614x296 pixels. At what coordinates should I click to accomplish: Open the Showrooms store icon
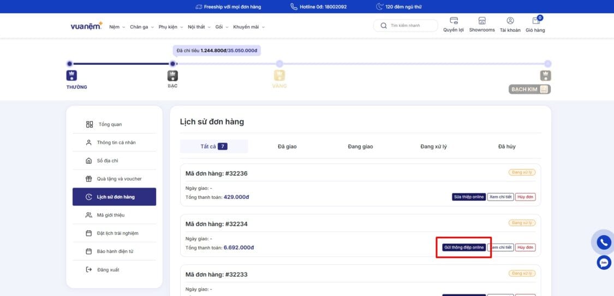coord(482,21)
